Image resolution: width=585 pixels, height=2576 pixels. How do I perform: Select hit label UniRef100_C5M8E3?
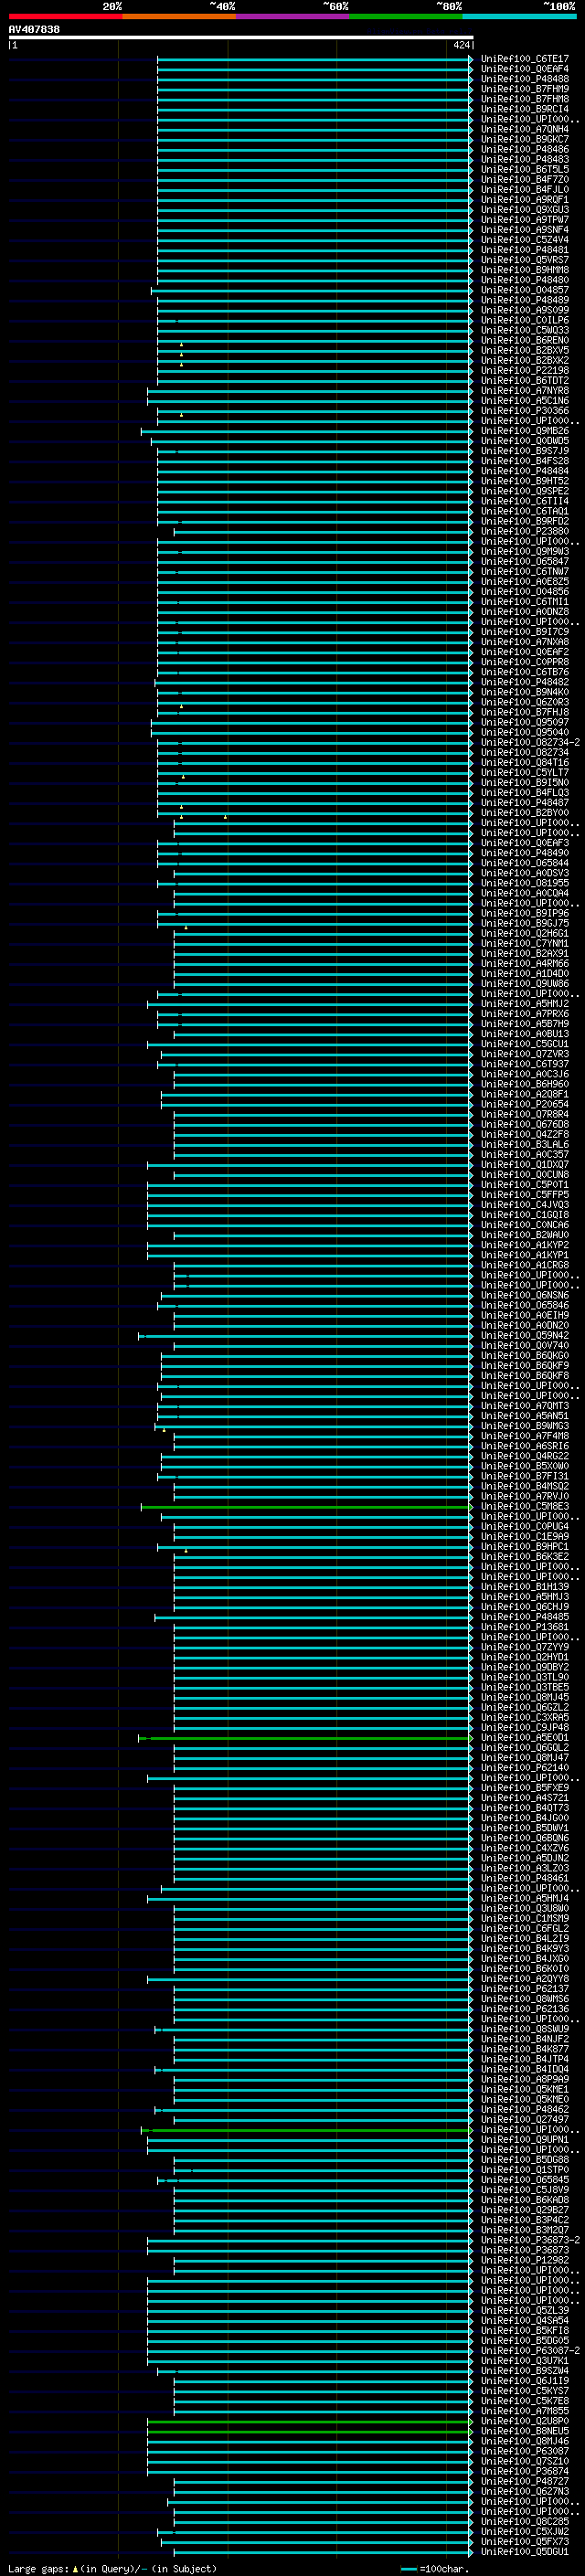click(x=524, y=1506)
